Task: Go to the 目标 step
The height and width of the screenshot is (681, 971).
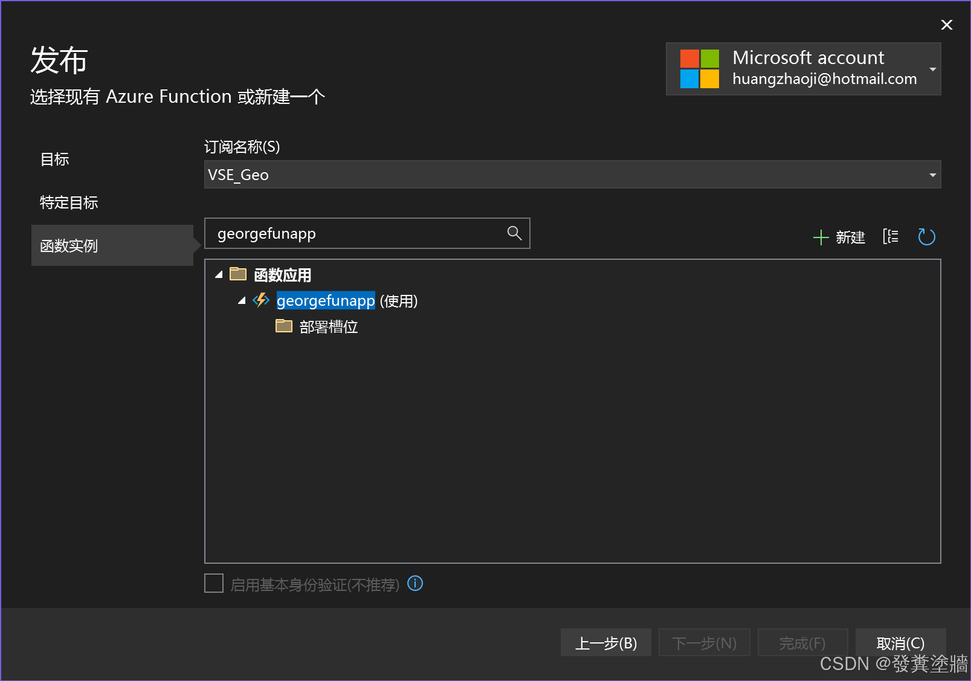Action: coord(54,160)
